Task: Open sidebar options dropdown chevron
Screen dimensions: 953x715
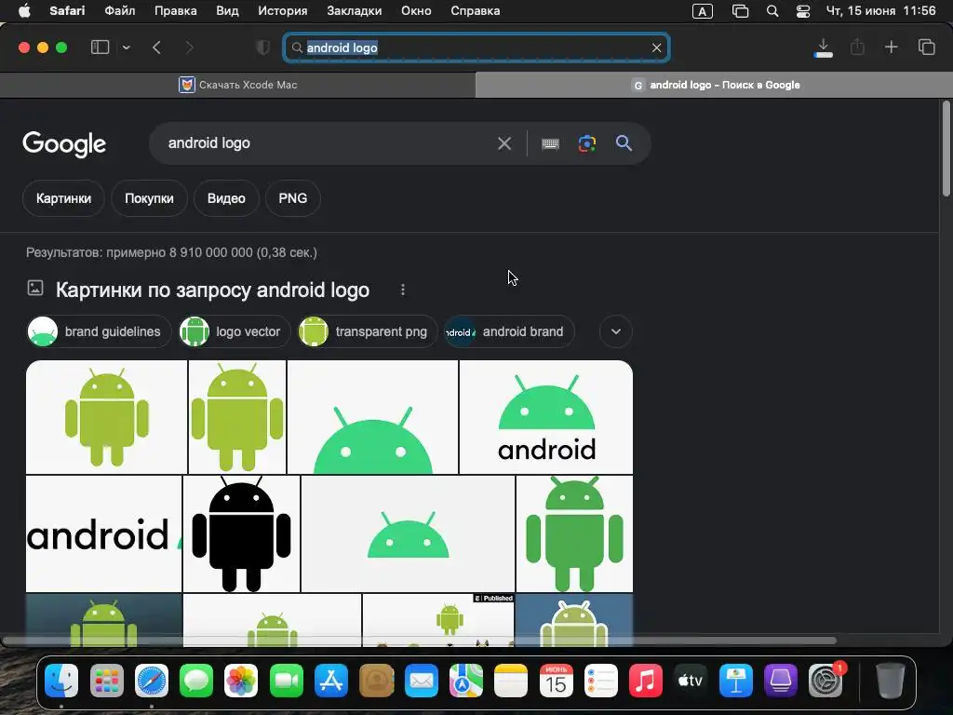Action: pyautogui.click(x=127, y=47)
